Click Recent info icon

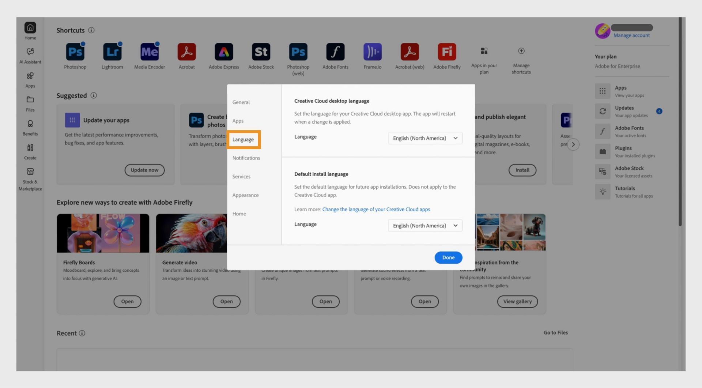[82, 333]
